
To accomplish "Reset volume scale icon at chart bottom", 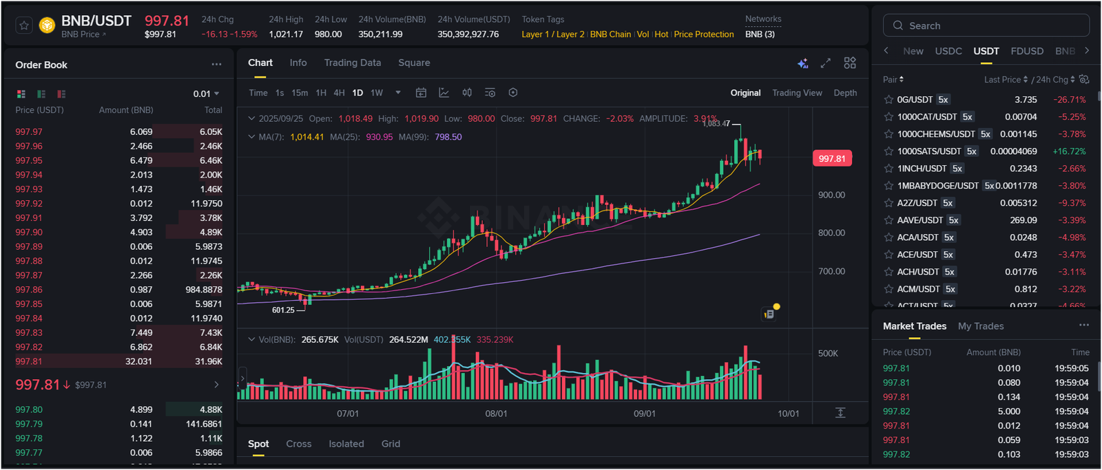I will click(840, 413).
